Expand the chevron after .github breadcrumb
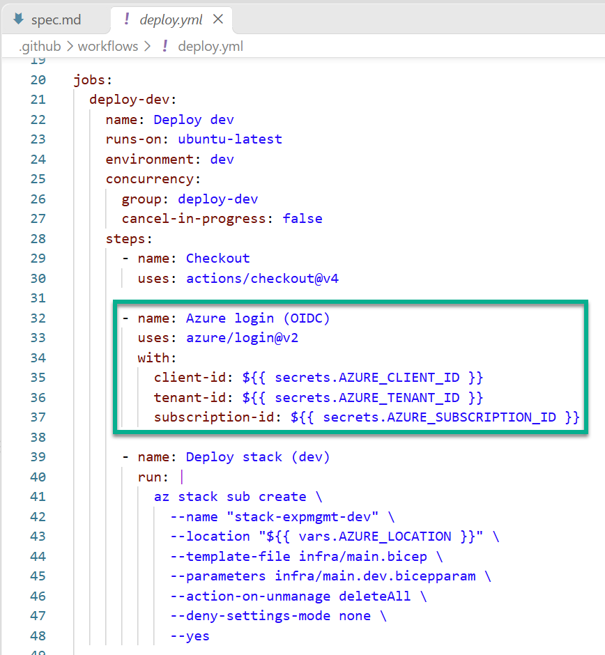This screenshot has height=655, width=605. [x=70, y=47]
